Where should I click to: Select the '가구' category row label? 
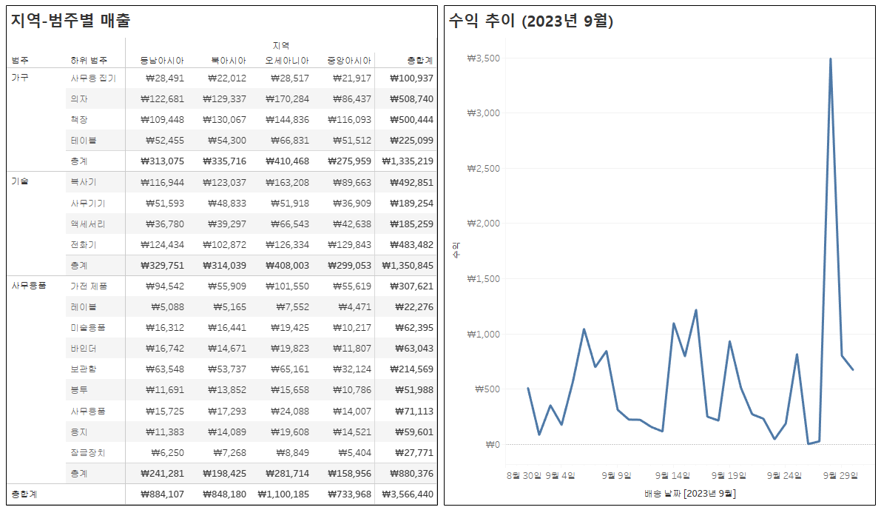[x=20, y=78]
